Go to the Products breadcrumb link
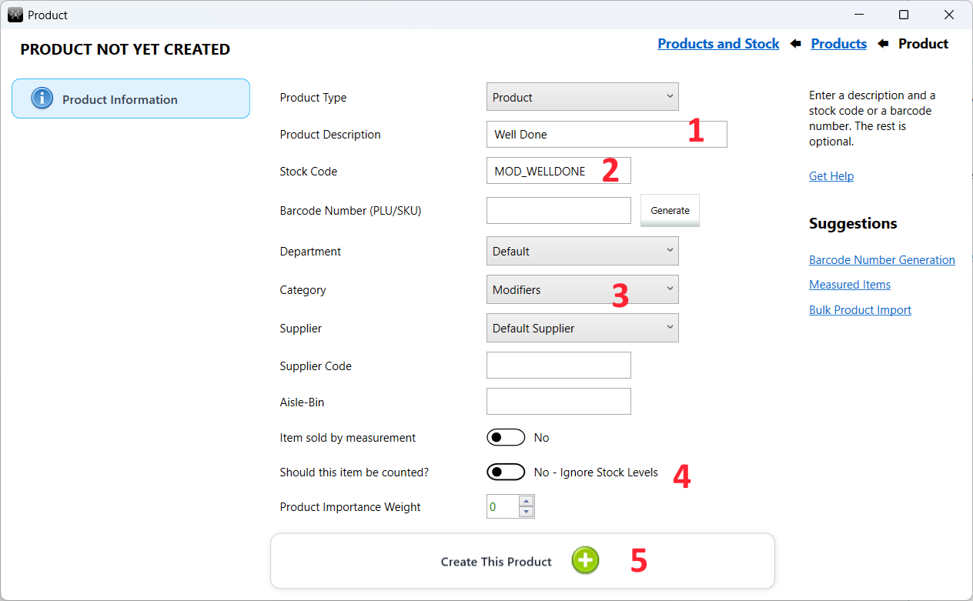Viewport: 973px width, 601px height. tap(839, 44)
